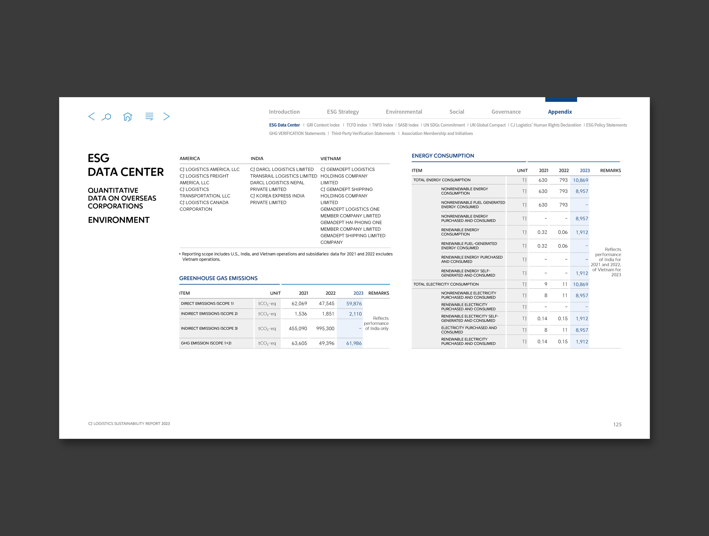Open GRI Content Index link
The width and height of the screenshot is (709, 536).
point(323,125)
